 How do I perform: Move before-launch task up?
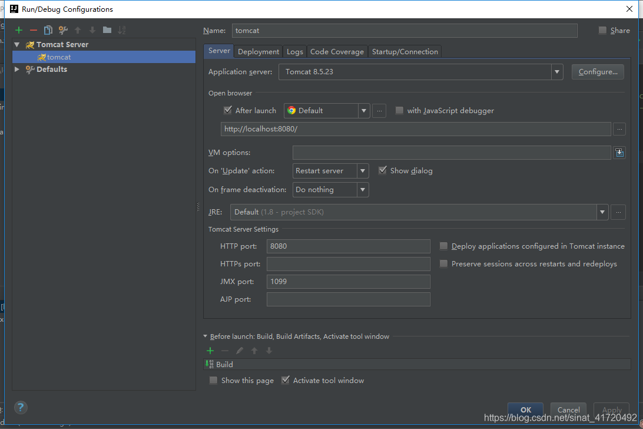tap(254, 351)
